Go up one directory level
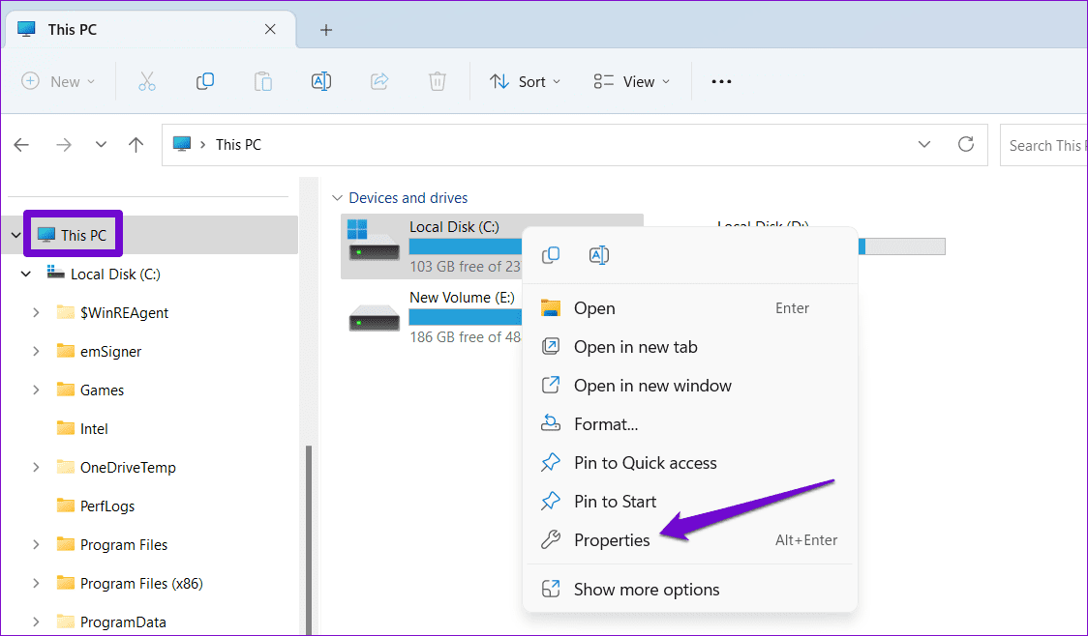Screen dimensions: 1088x636 click(x=136, y=145)
